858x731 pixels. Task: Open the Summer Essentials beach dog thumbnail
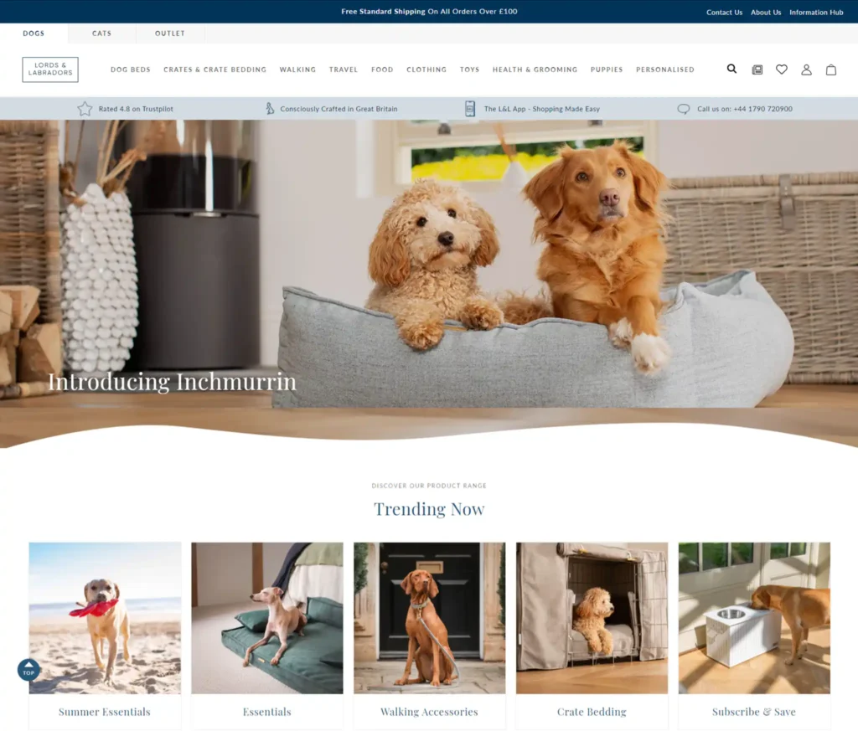(x=105, y=618)
